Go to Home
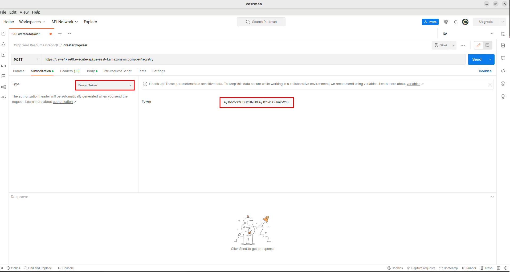Screen dimensions: 510x272 coord(9,22)
